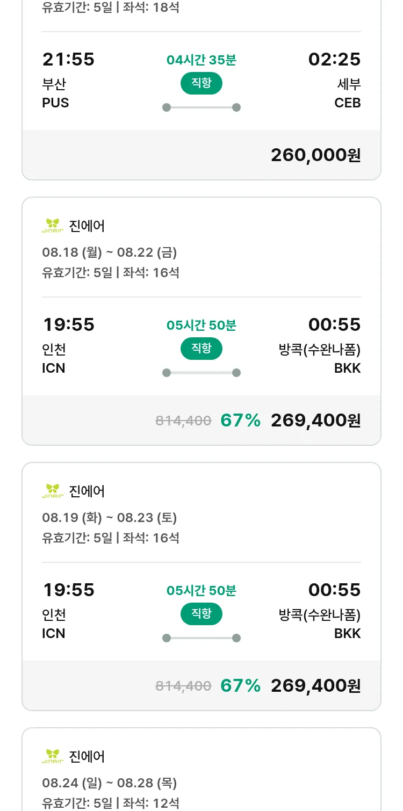403x811 pixels.
Task: Tap the Jin Air logo on 08.24 flight
Action: 53,756
